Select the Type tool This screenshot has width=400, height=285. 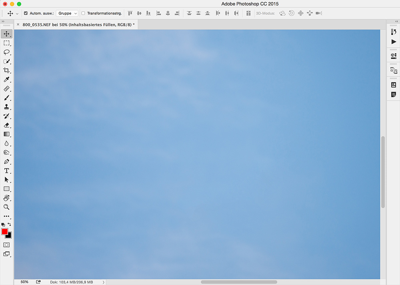click(x=6, y=171)
